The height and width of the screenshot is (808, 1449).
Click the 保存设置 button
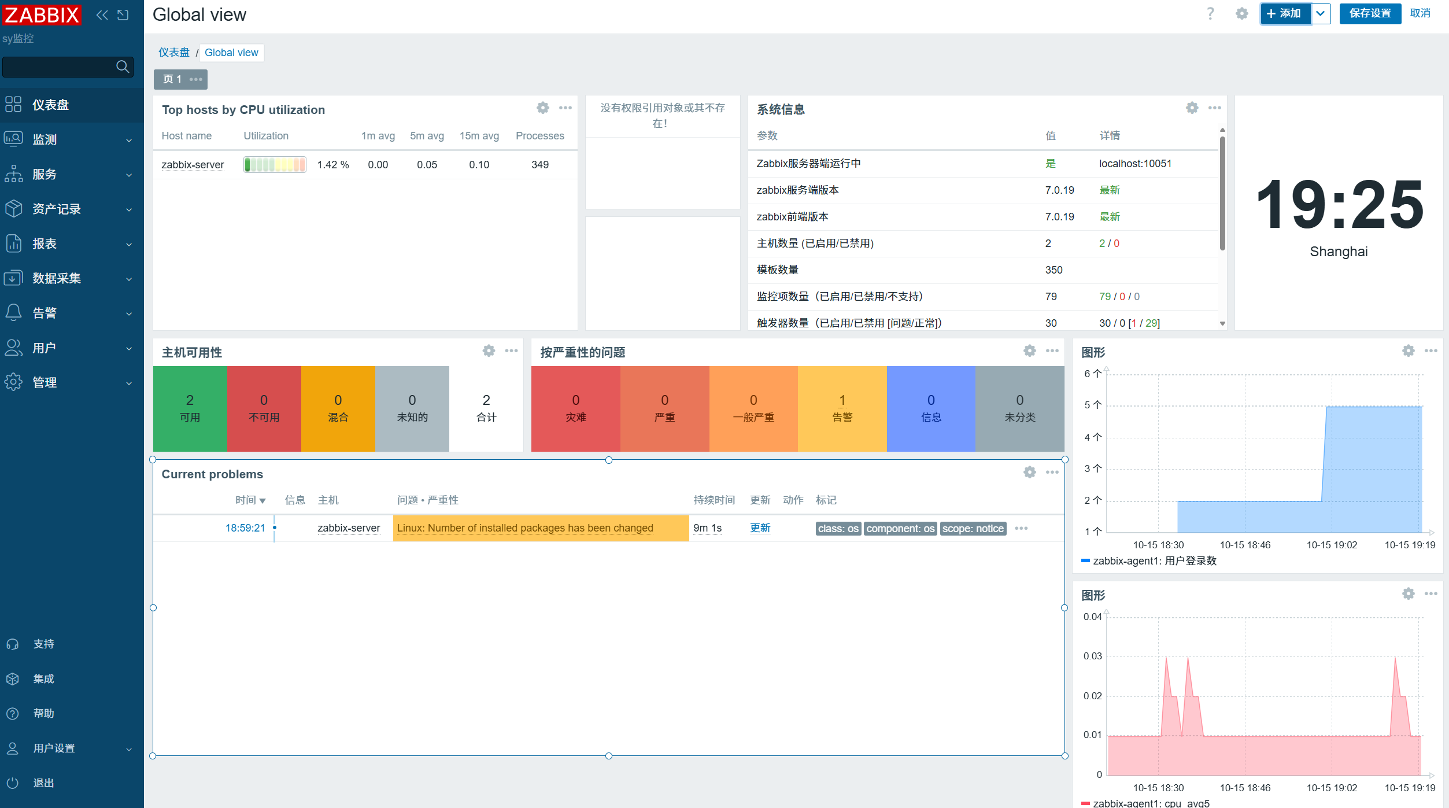(x=1370, y=13)
